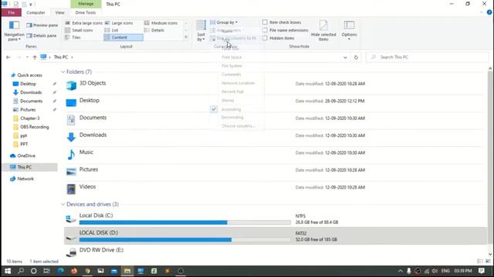This screenshot has width=494, height=277.
Task: Select the Videos folder icon
Action: coord(71,189)
